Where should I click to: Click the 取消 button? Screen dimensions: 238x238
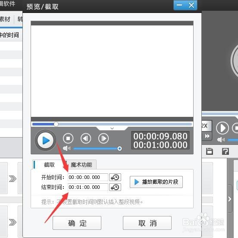[x=147, y=223]
